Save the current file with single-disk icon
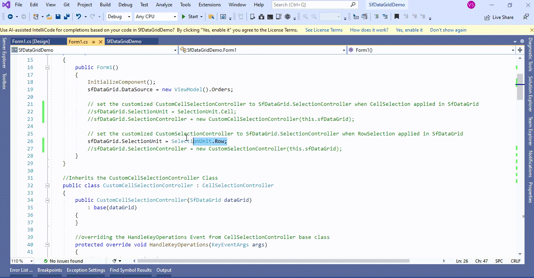Screen dimensions: 534x278 coord(58,17)
